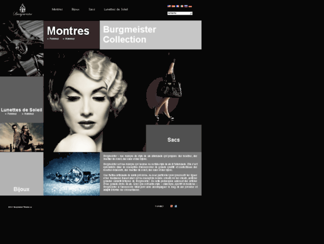Click the blonde woman portrait image
This screenshot has height=244, width=324.
[x=89, y=101]
